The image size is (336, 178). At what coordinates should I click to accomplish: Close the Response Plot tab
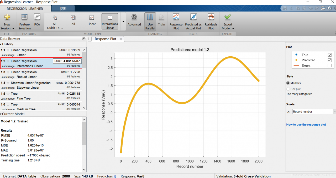click(121, 39)
